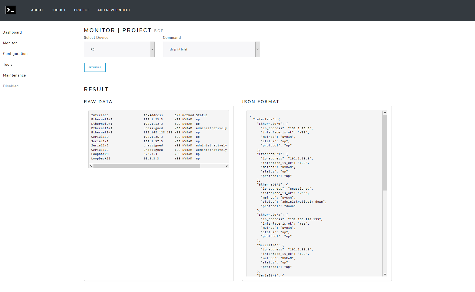The width and height of the screenshot is (475, 292).
Task: Open Monitor in sidebar
Action: tap(10, 43)
